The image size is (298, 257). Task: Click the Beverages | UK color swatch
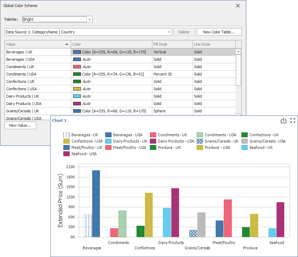tap(77, 52)
